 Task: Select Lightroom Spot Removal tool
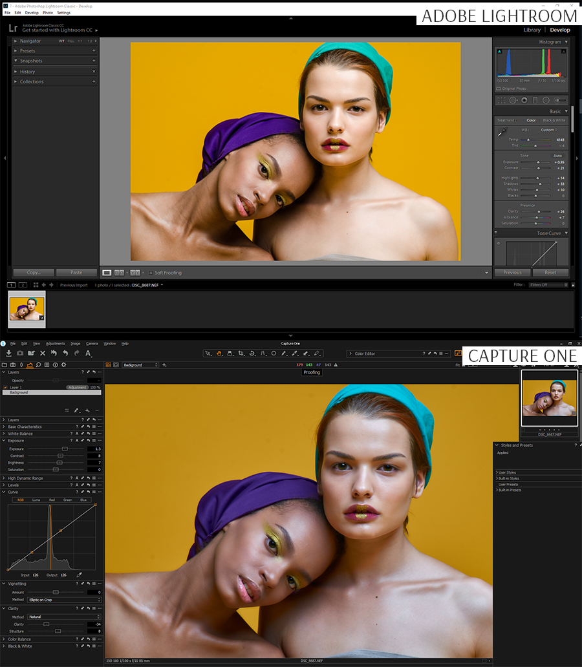(x=513, y=100)
